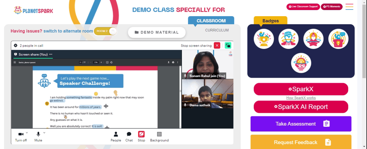Open SparkX AI Report
Viewport: 367px width, 149px height.
[301, 107]
